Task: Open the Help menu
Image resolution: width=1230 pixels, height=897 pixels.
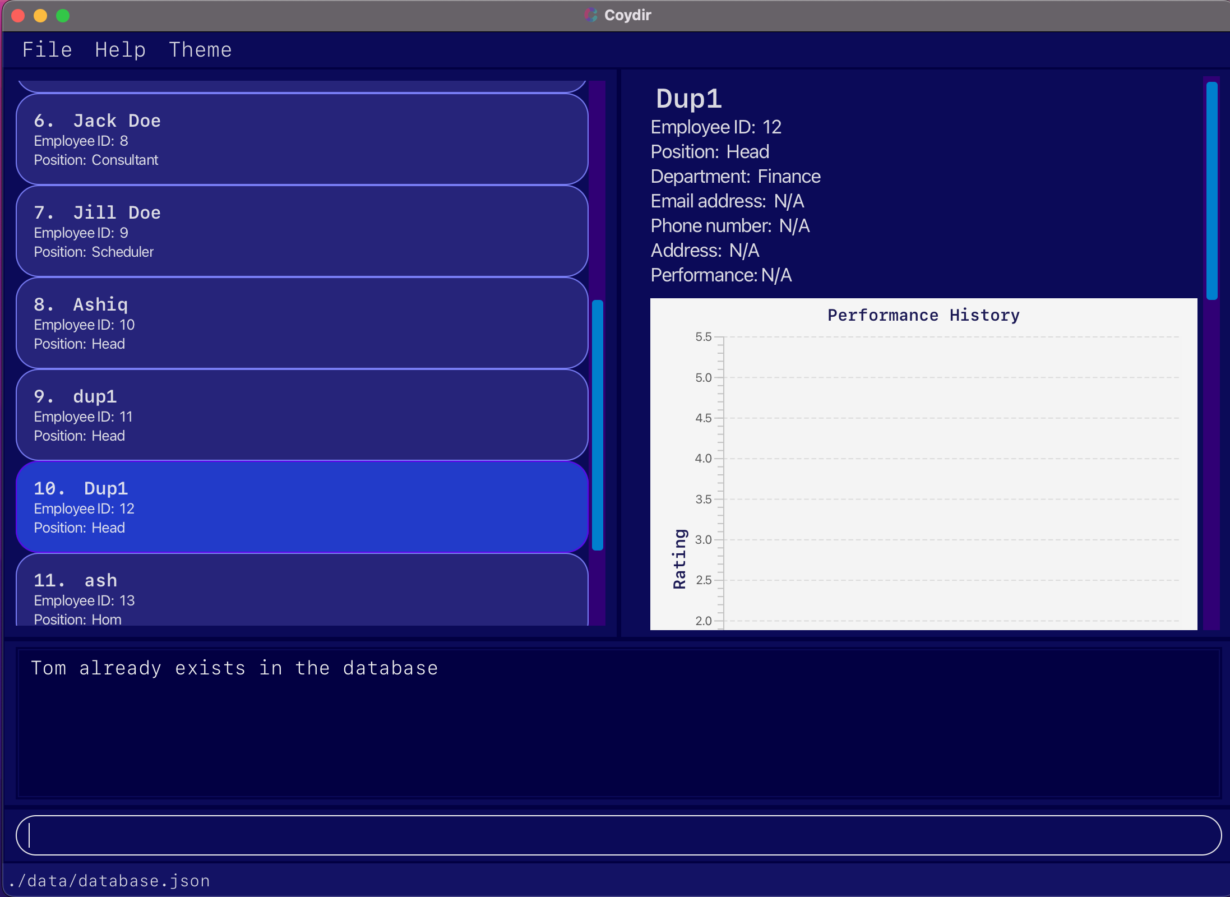Action: 120,50
